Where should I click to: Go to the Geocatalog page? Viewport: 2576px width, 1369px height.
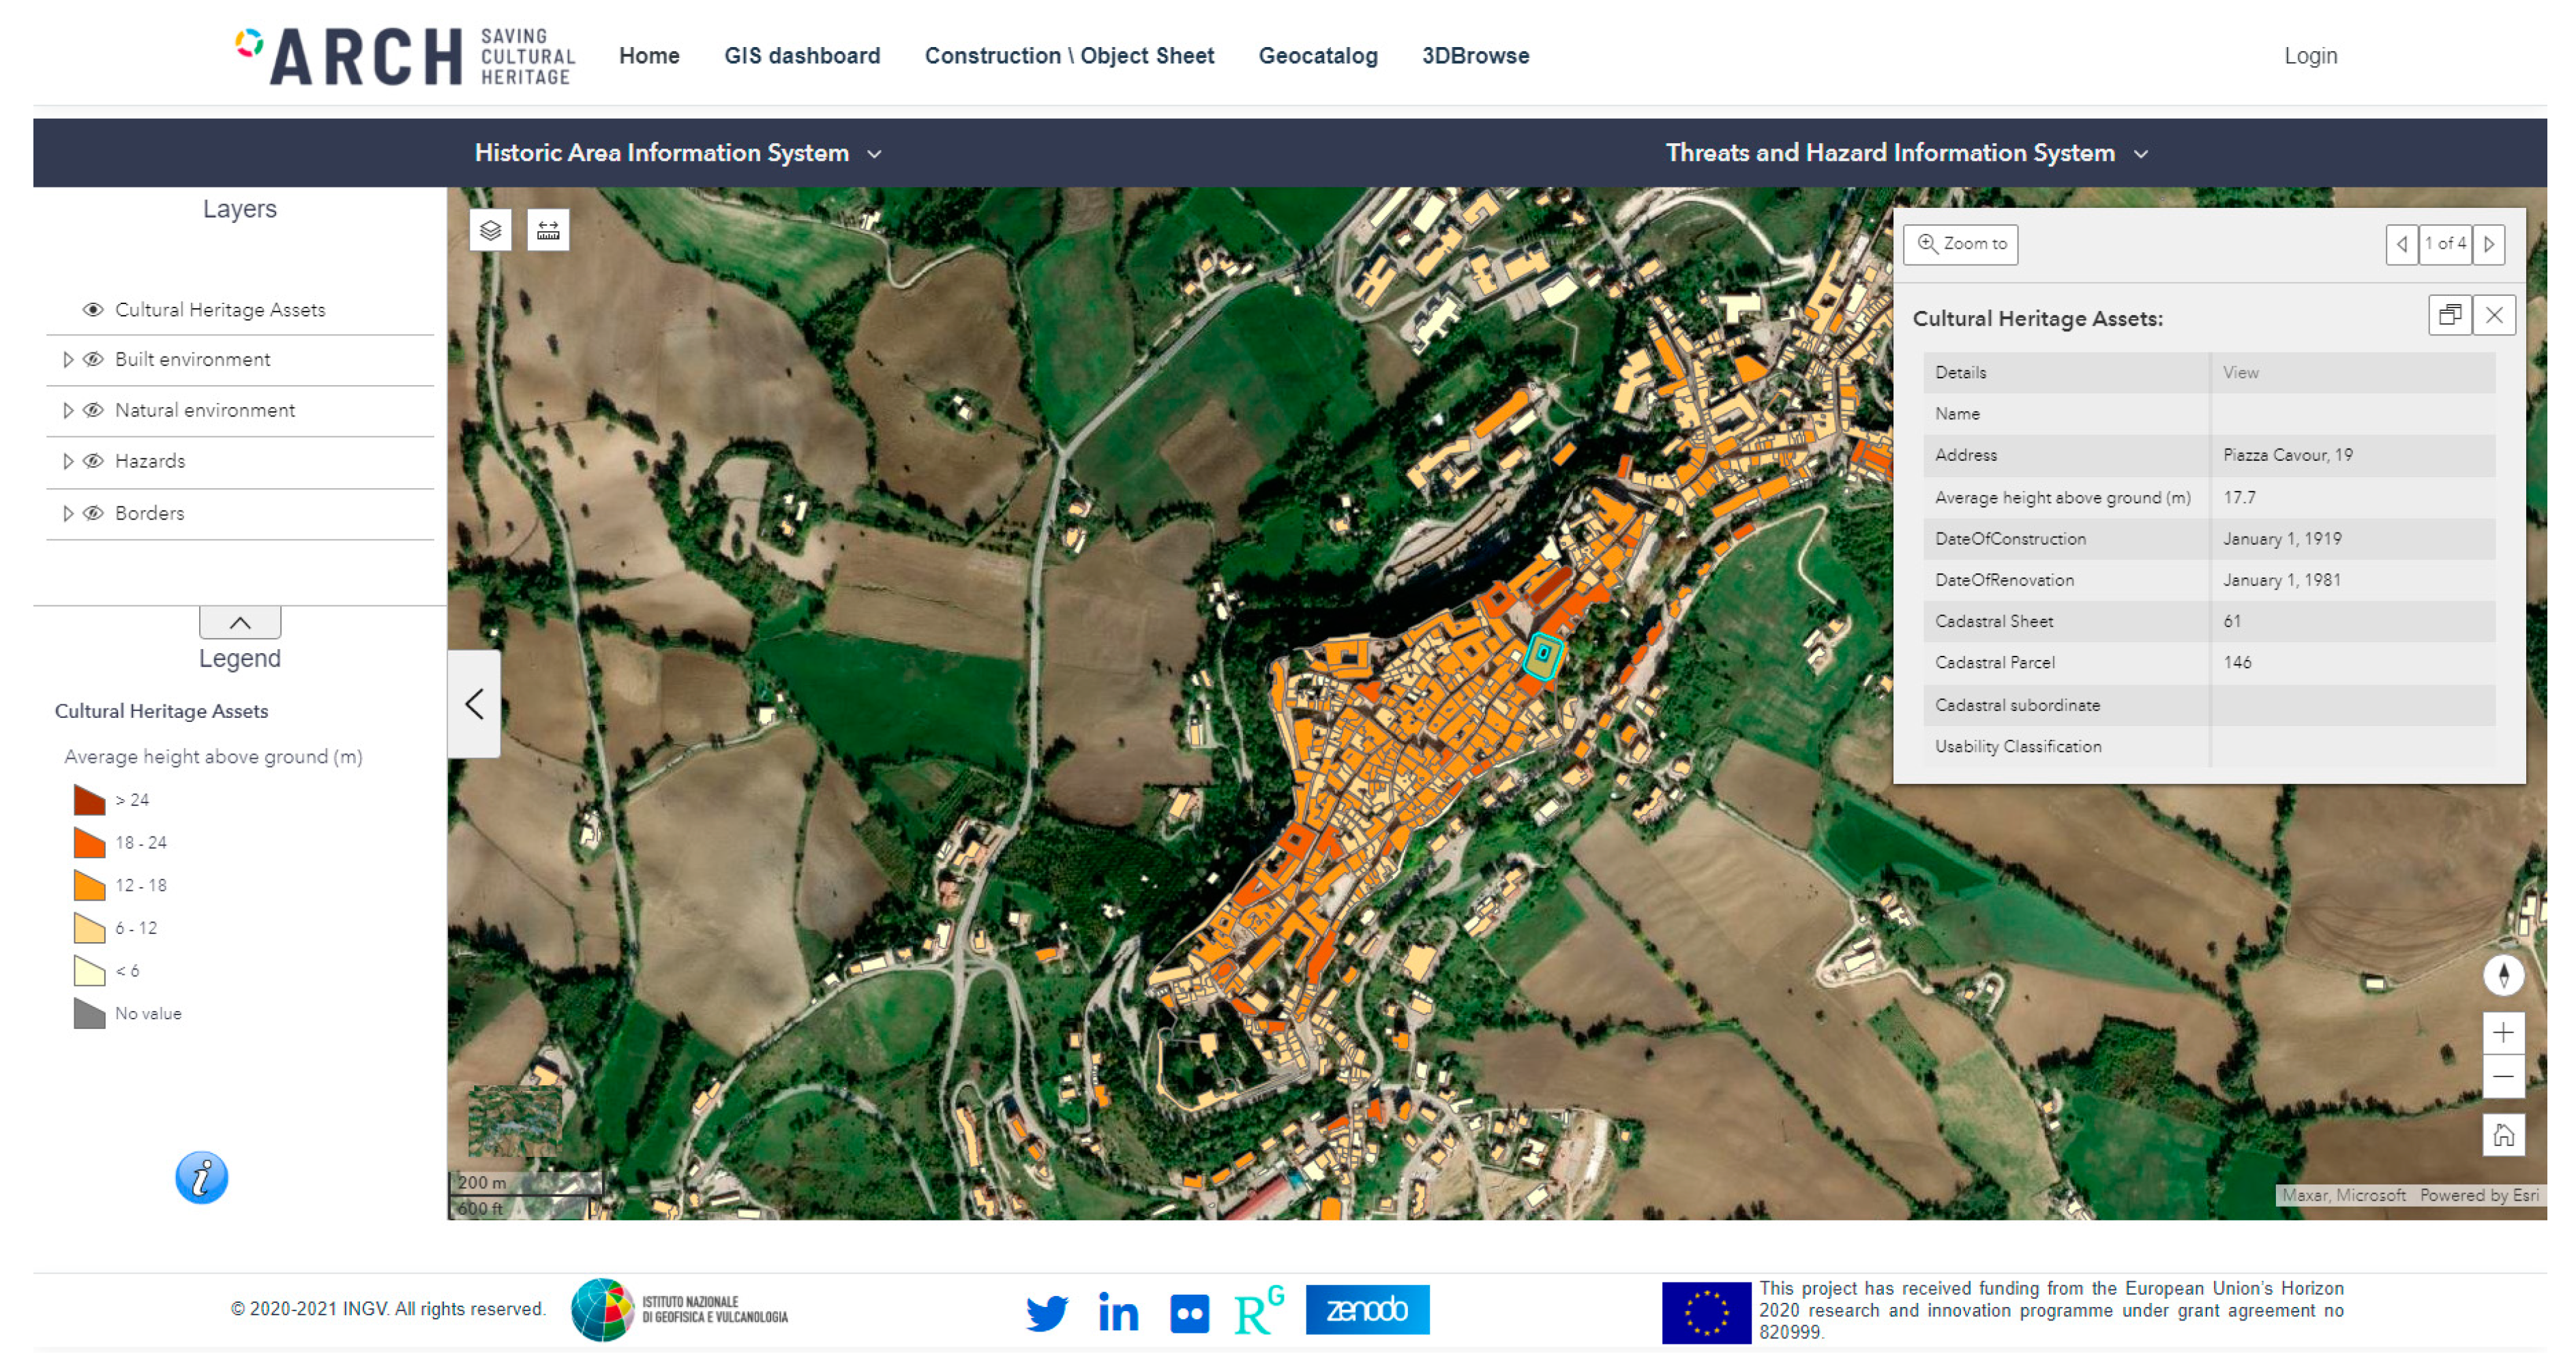point(1317,56)
